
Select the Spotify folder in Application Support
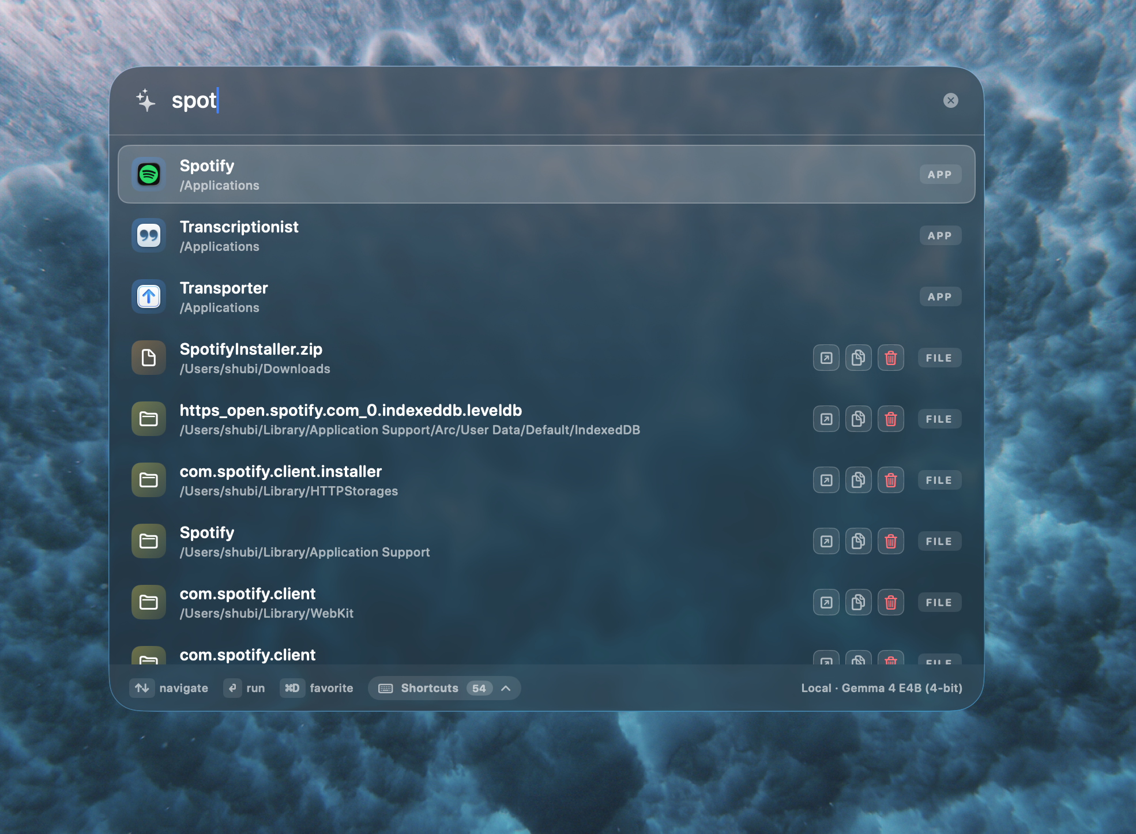(546, 541)
